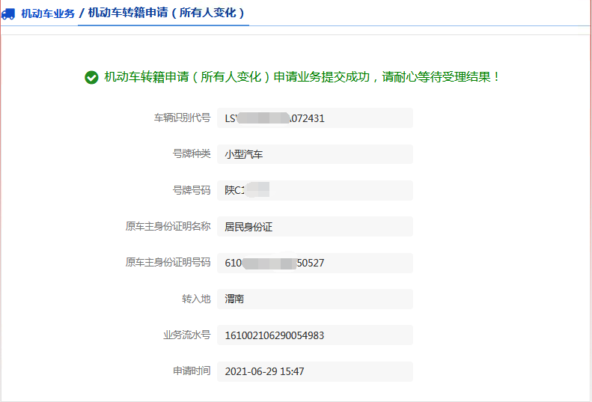Click the 业务流水号 number field

(314, 335)
